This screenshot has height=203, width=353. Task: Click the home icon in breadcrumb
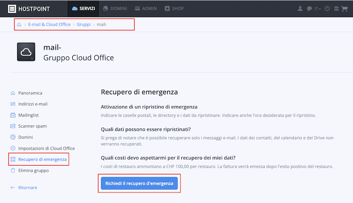19,25
